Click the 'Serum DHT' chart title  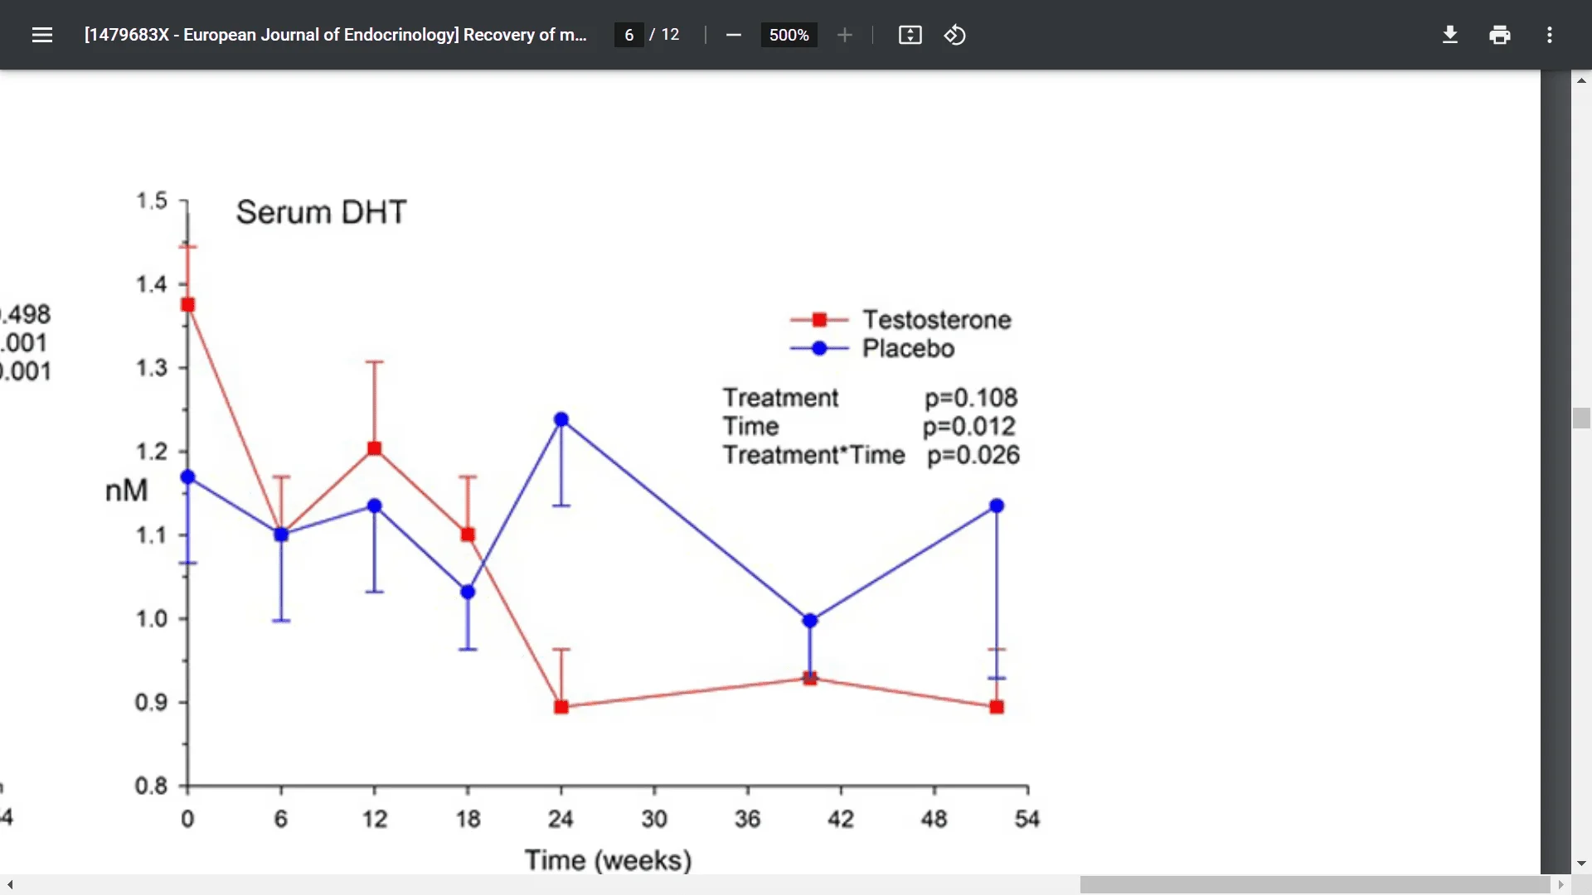coord(322,212)
